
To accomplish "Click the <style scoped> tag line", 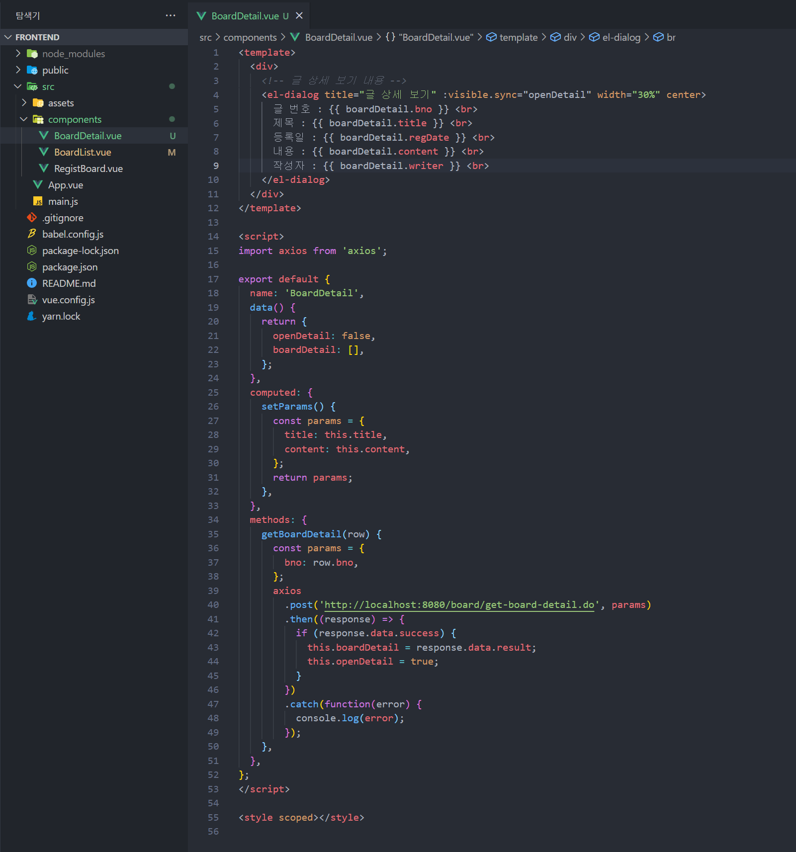I will click(x=301, y=817).
